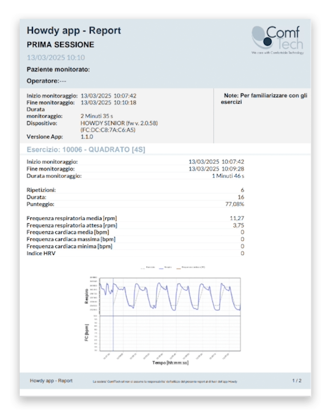Click the Paziente monitorato field
This screenshot has height=416, width=331.
coord(58,69)
